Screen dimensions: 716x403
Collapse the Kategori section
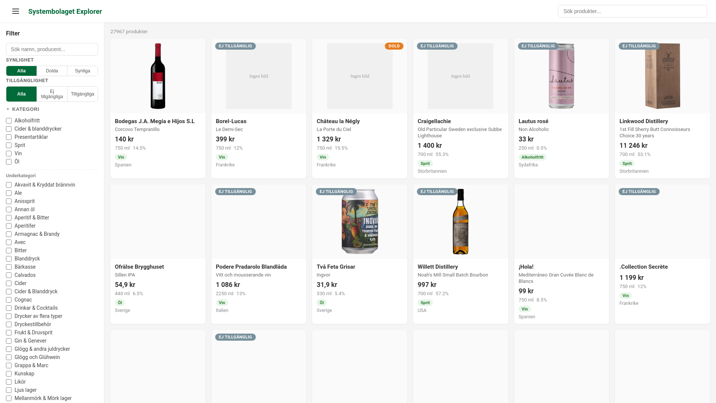[x=23, y=109]
